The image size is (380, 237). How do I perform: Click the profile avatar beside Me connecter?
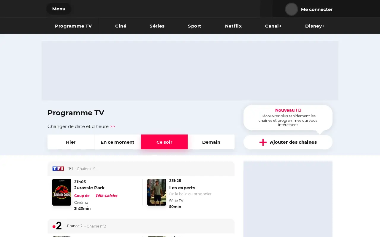click(x=292, y=9)
